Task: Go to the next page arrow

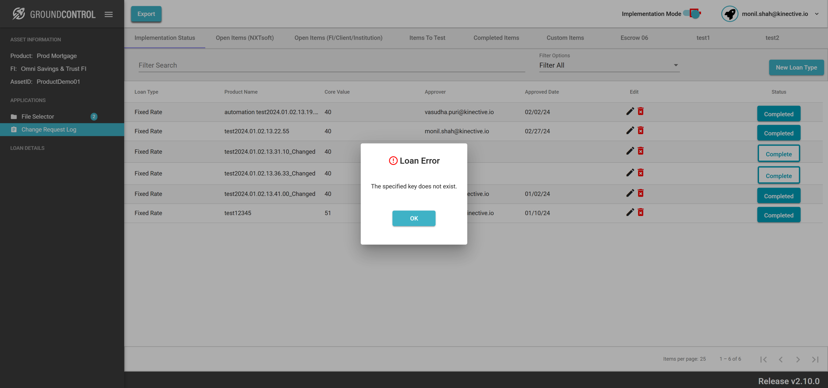Action: point(798,359)
